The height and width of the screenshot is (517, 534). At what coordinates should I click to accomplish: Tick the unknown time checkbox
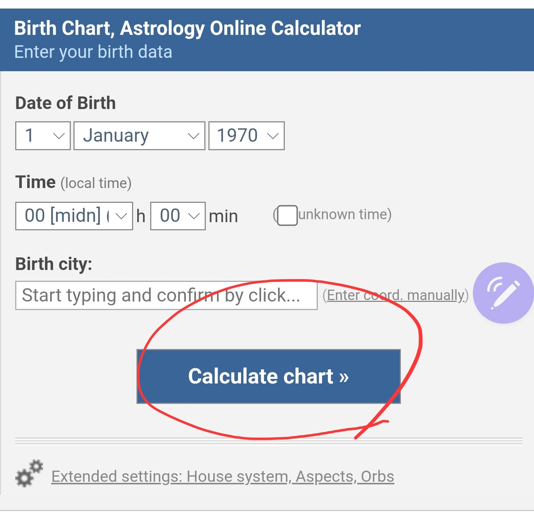(x=287, y=215)
